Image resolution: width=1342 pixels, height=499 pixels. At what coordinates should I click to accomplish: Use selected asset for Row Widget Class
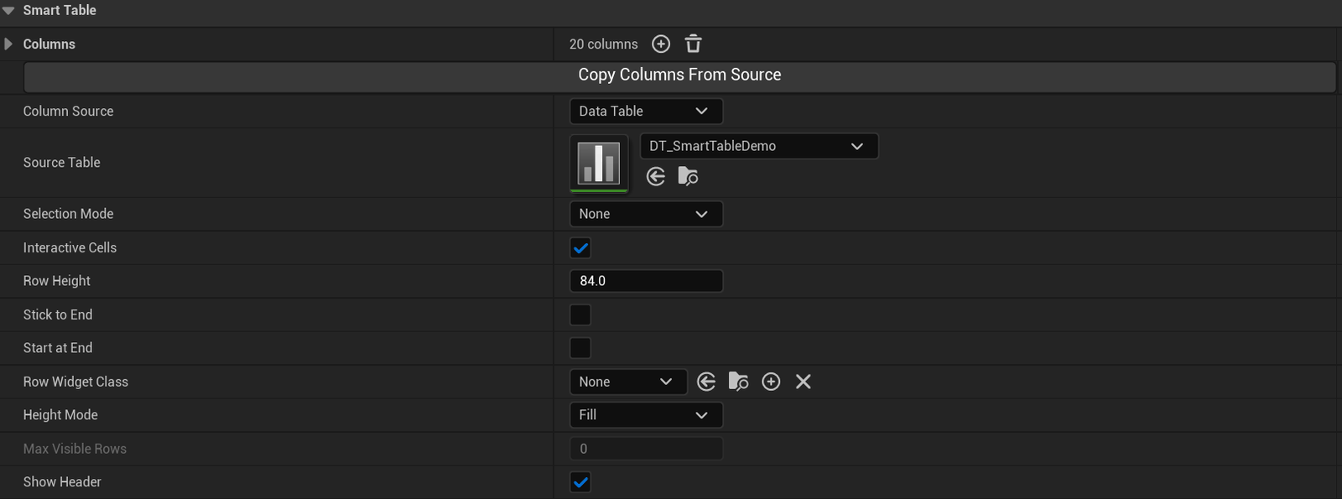pyautogui.click(x=706, y=382)
